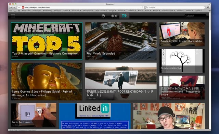Expand the Adobe bookmarks folder
Screen dimensions: 219x134
click(67, 11)
